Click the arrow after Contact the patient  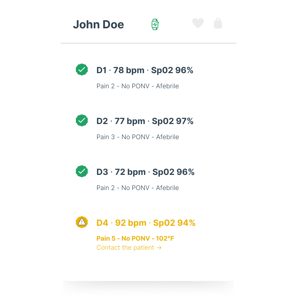[x=159, y=248]
